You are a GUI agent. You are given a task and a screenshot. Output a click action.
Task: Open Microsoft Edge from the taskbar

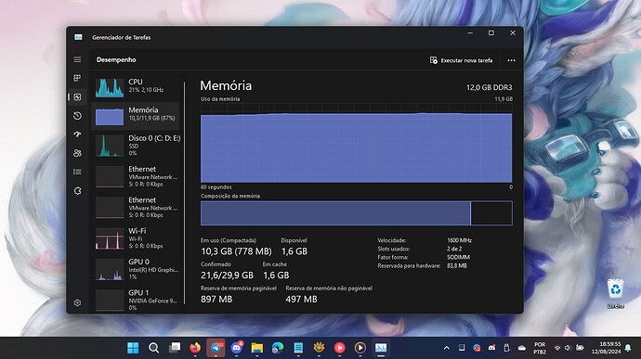click(x=278, y=348)
